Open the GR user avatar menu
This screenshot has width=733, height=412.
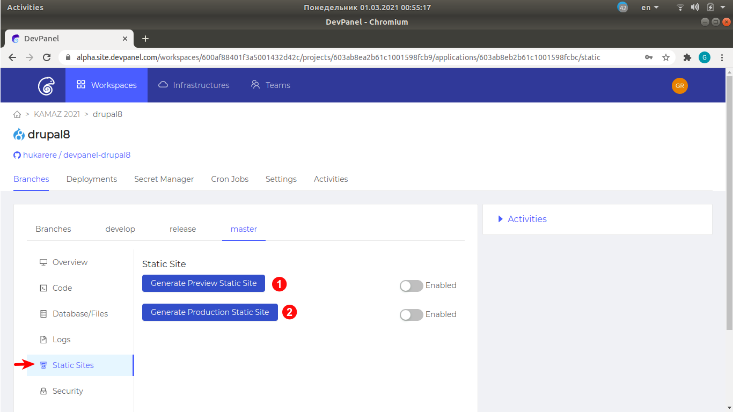pyautogui.click(x=679, y=85)
